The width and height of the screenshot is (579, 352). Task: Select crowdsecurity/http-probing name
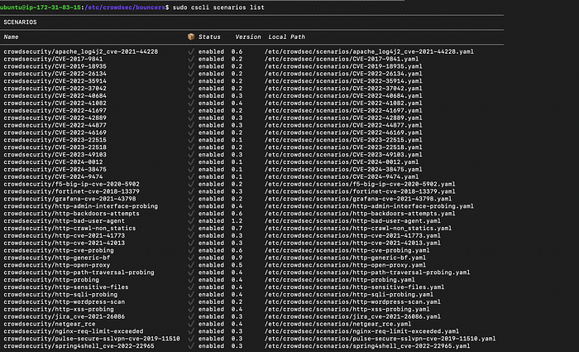pyautogui.click(x=51, y=280)
